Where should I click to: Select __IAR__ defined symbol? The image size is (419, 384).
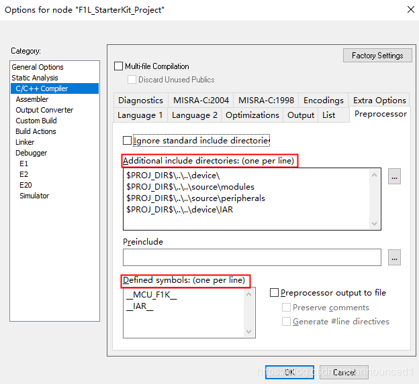tap(140, 306)
